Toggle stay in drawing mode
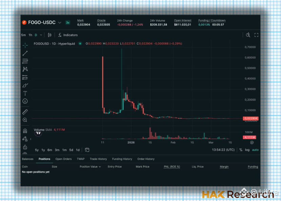Screen dimensions: 281x201 [25, 139]
